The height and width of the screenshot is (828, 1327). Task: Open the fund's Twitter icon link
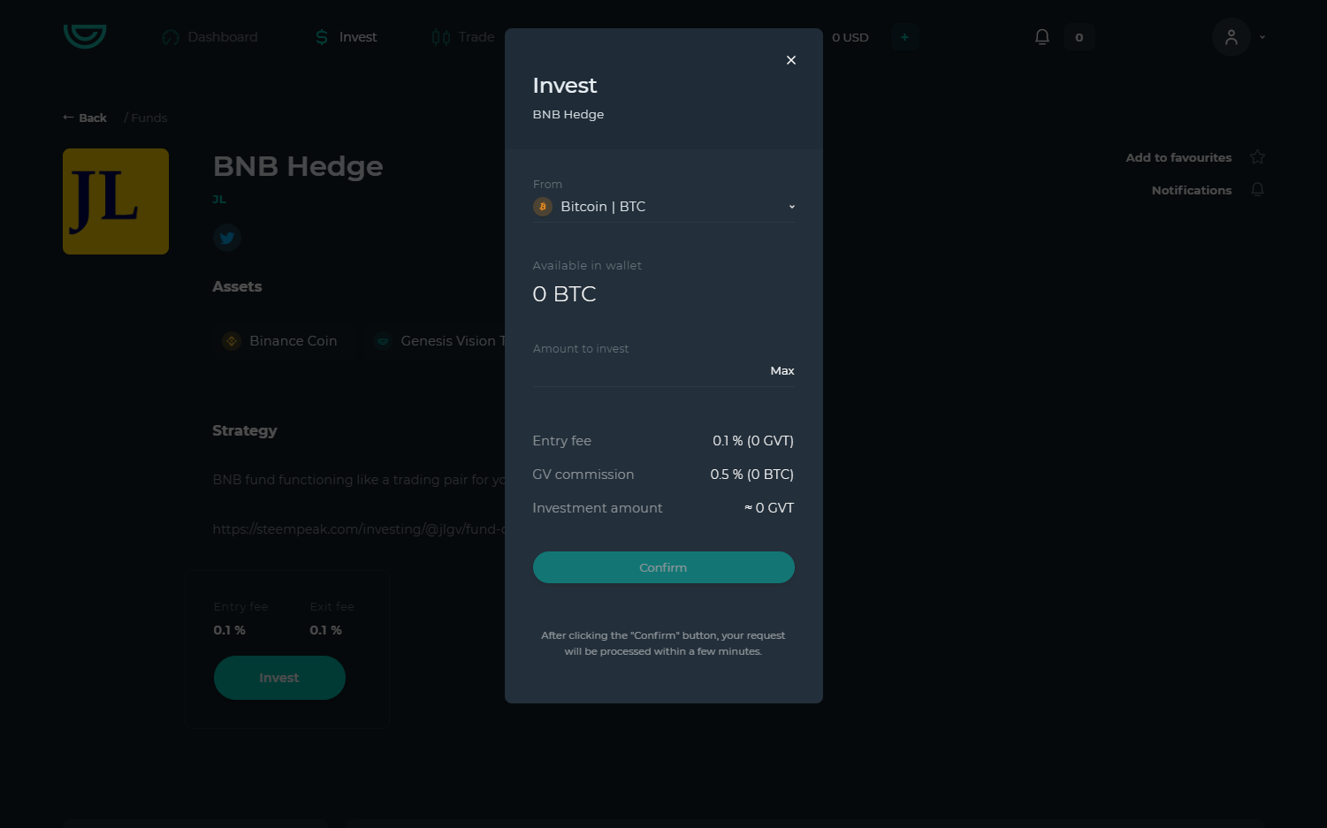coord(227,238)
